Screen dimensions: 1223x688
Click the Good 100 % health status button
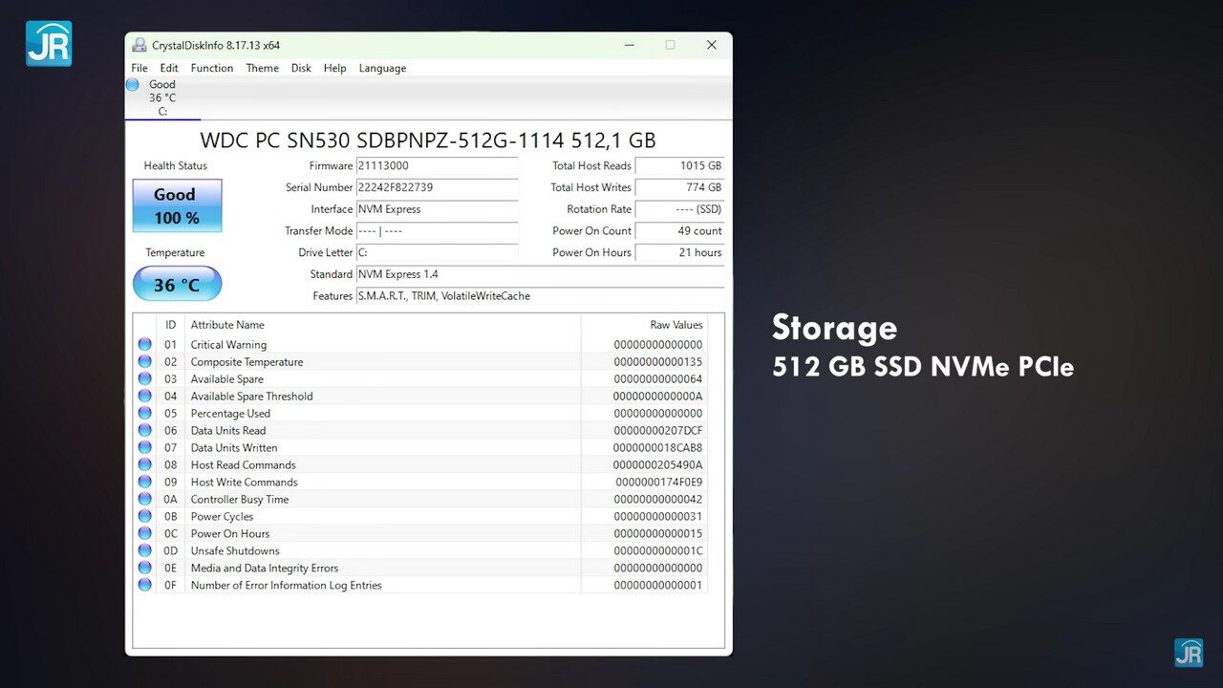[177, 205]
